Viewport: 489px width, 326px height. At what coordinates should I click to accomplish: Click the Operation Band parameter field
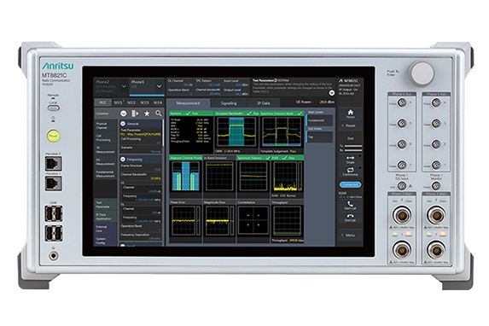pyautogui.click(x=141, y=228)
